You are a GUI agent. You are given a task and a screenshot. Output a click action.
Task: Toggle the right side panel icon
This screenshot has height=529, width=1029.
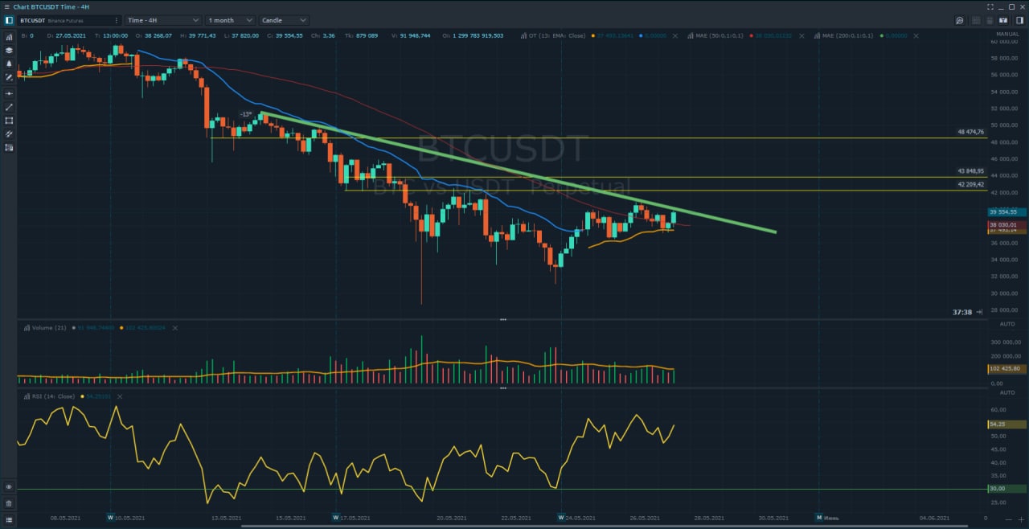1018,20
